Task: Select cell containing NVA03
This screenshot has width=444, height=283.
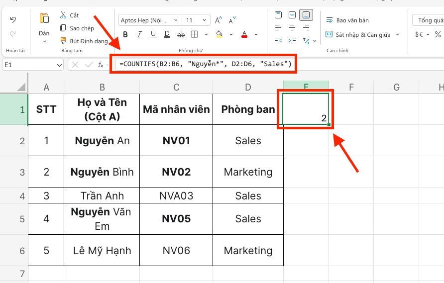Action: pos(176,195)
